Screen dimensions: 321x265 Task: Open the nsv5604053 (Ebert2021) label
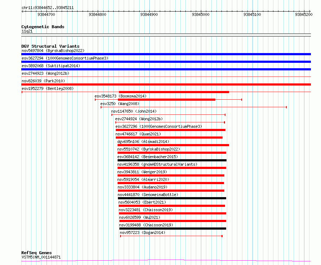click(142, 202)
